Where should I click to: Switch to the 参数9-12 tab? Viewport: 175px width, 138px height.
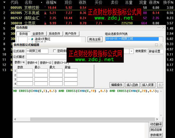(x=46, y=63)
